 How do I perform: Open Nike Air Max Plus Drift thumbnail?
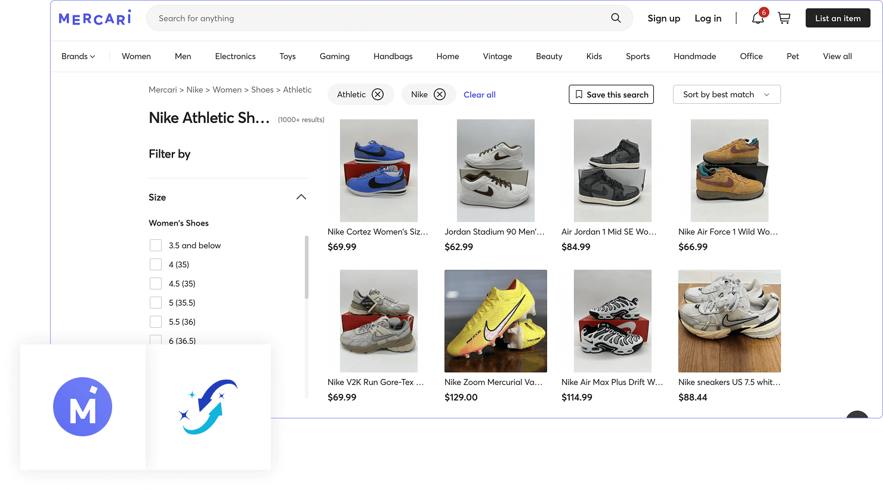coord(613,321)
